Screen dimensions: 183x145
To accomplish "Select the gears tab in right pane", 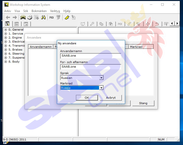I will tap(101, 24).
